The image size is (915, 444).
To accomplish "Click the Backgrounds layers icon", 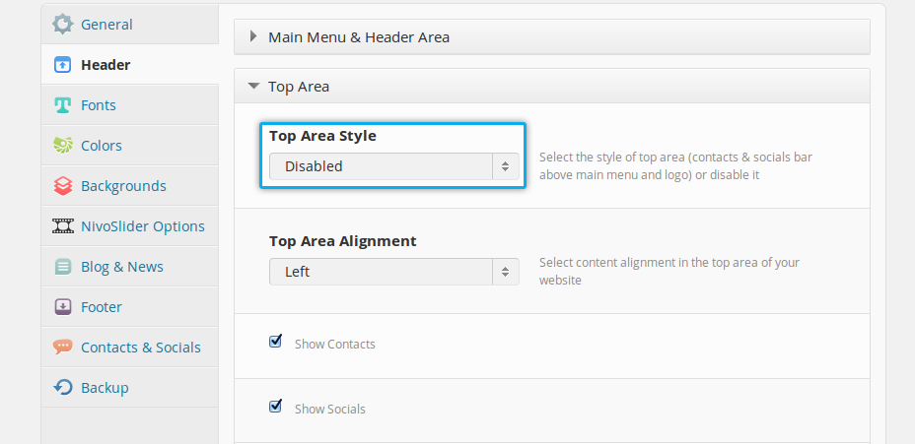I will coord(63,186).
